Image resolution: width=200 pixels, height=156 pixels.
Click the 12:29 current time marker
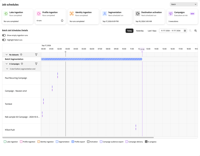tap(142, 49)
